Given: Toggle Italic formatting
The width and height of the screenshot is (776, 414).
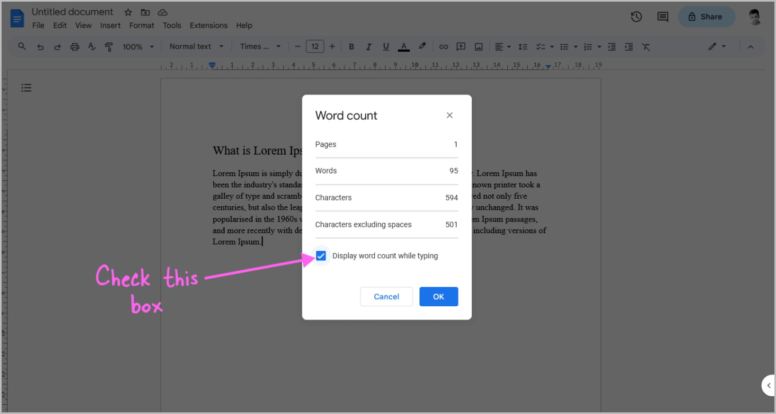Looking at the screenshot, I should point(369,47).
